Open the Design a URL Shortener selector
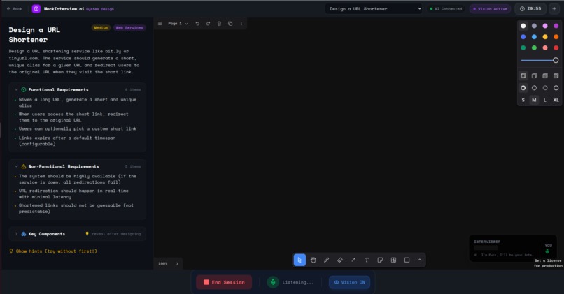The height and width of the screenshot is (294, 564). (374, 9)
